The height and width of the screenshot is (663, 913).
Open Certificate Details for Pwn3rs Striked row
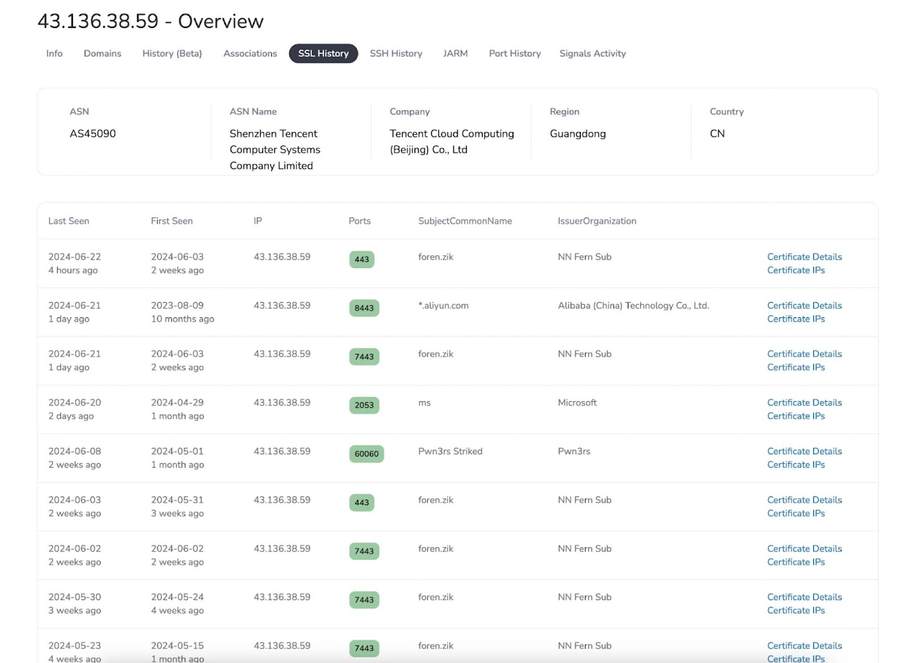(x=805, y=451)
